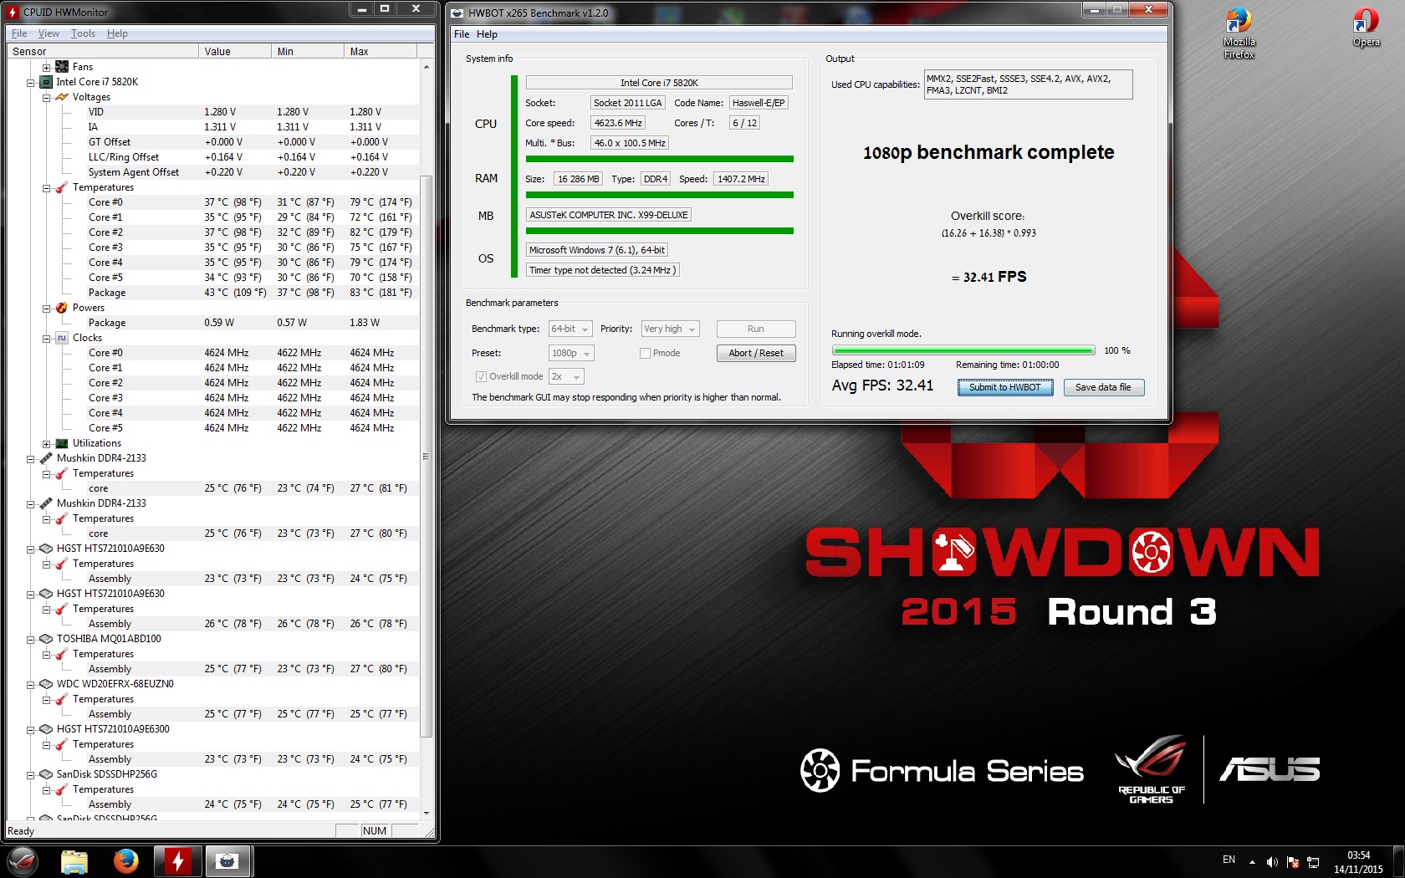The image size is (1405, 878).
Task: Open Opera desktop shortcut
Action: 1366,28
